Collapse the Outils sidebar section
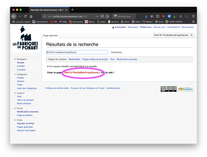 pos(15,120)
